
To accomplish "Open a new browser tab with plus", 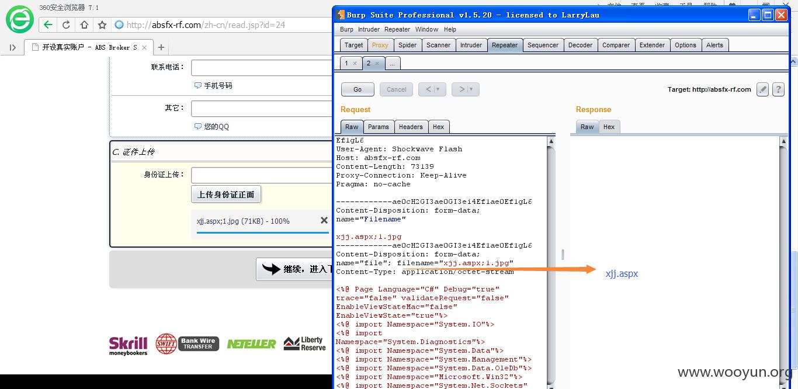I will pos(161,47).
